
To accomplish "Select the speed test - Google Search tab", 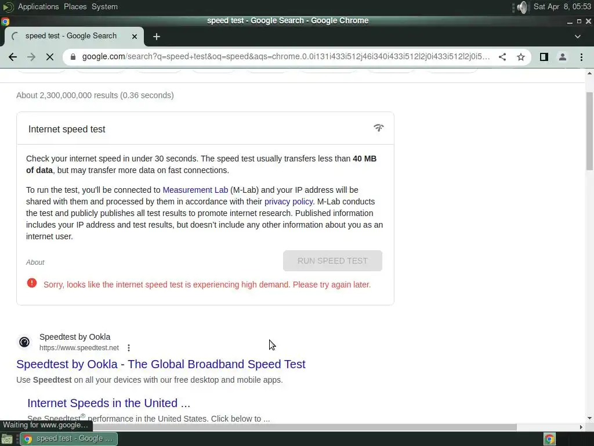I will coord(74,36).
